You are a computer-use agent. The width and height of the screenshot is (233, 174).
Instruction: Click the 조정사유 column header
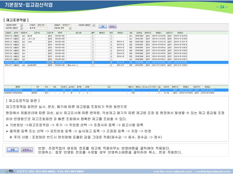point(37,33)
